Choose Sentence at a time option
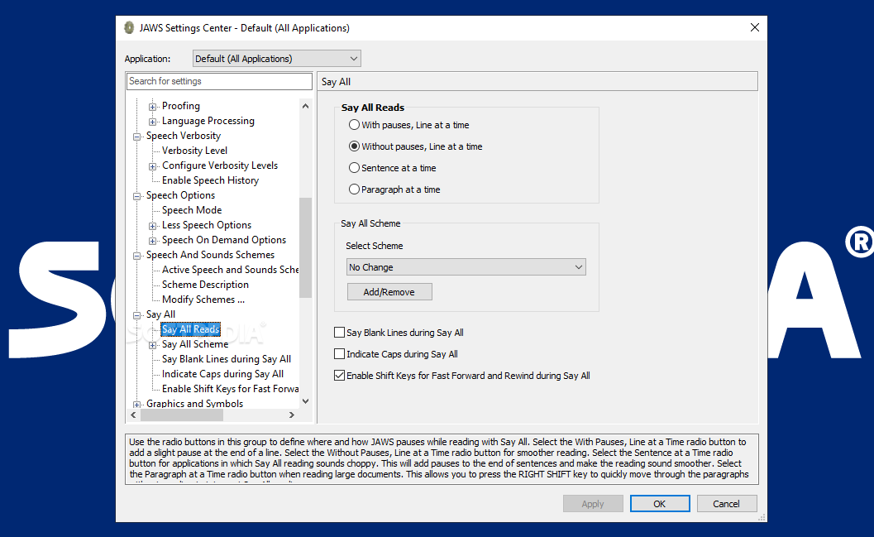 point(354,168)
